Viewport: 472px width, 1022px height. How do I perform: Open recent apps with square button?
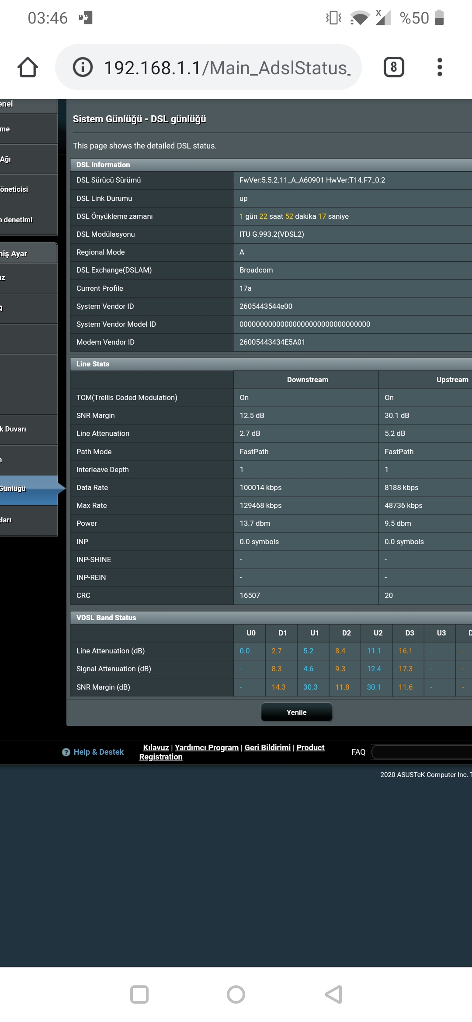tap(139, 994)
